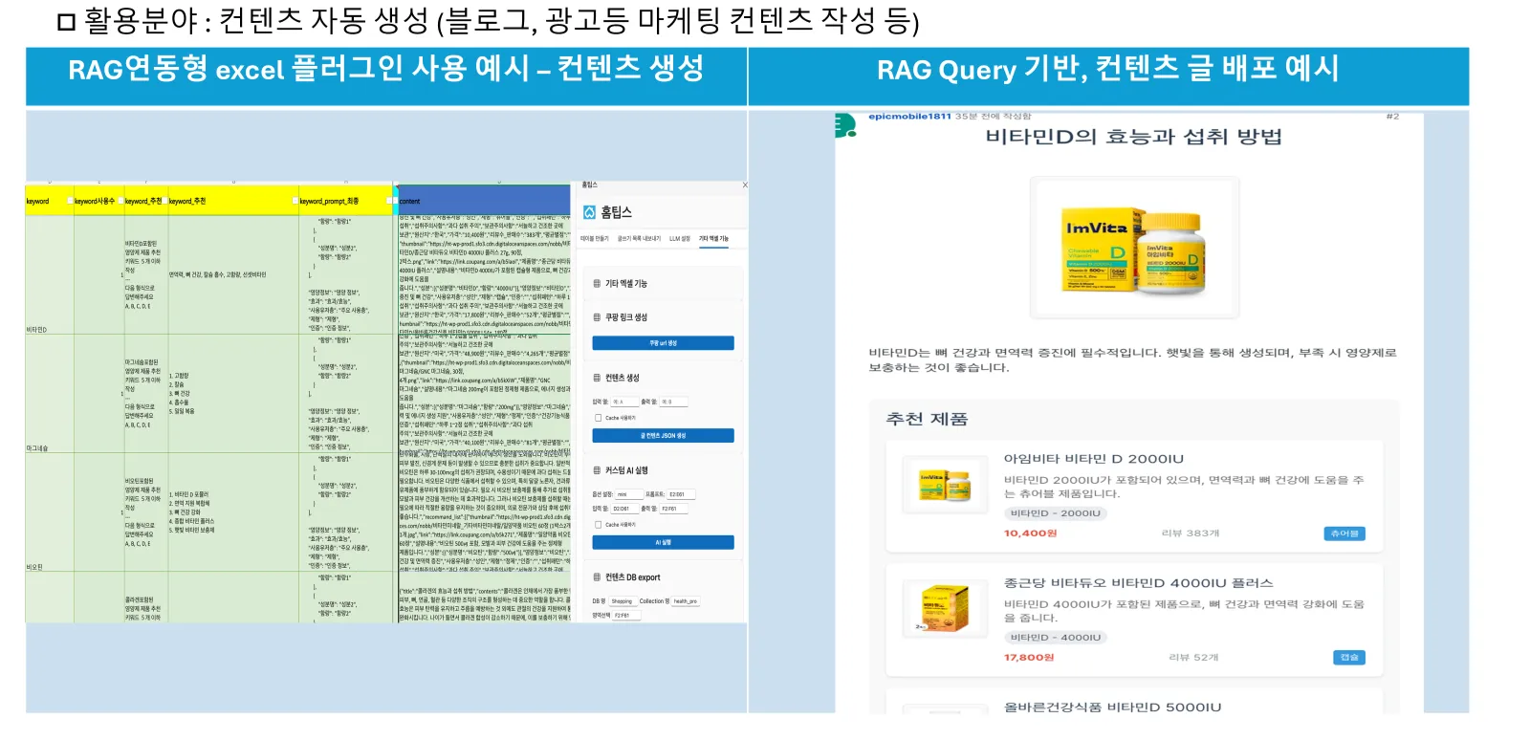Select the 비타민D keyword cell
The image size is (1530, 740).
point(50,274)
